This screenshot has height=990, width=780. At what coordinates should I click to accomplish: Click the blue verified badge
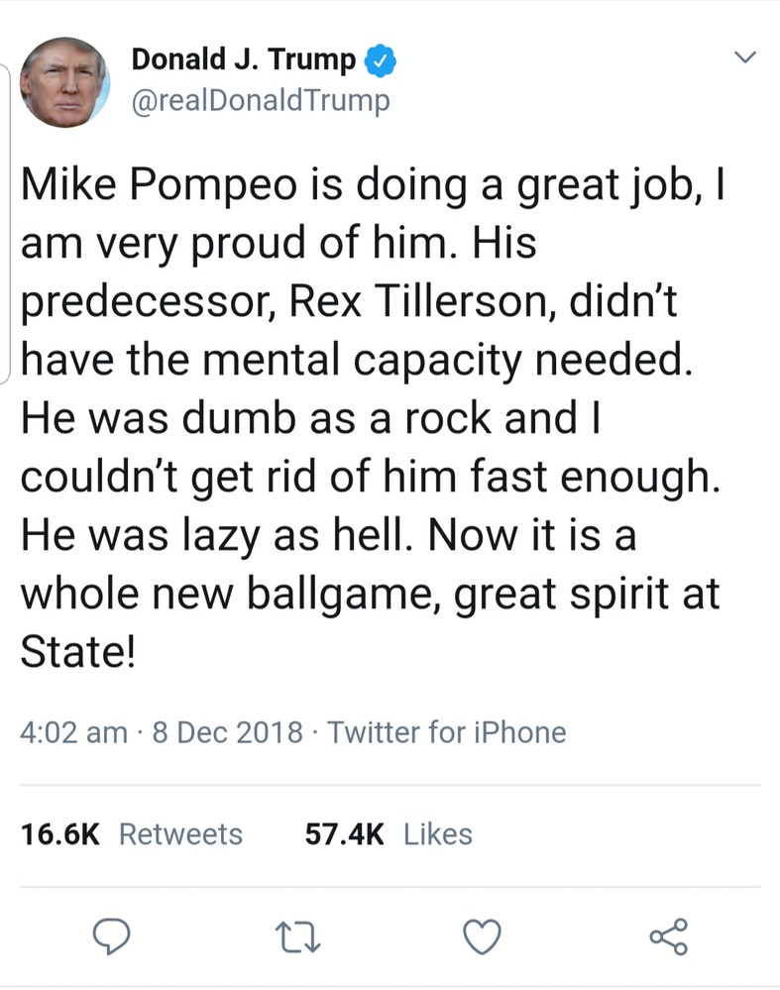pos(381,61)
